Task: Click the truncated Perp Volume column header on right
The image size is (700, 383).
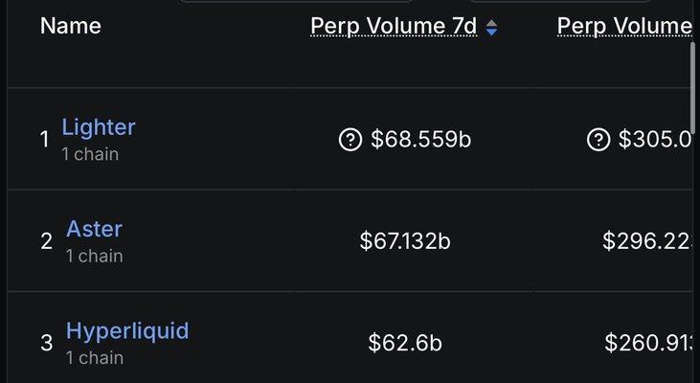Action: pyautogui.click(x=624, y=27)
